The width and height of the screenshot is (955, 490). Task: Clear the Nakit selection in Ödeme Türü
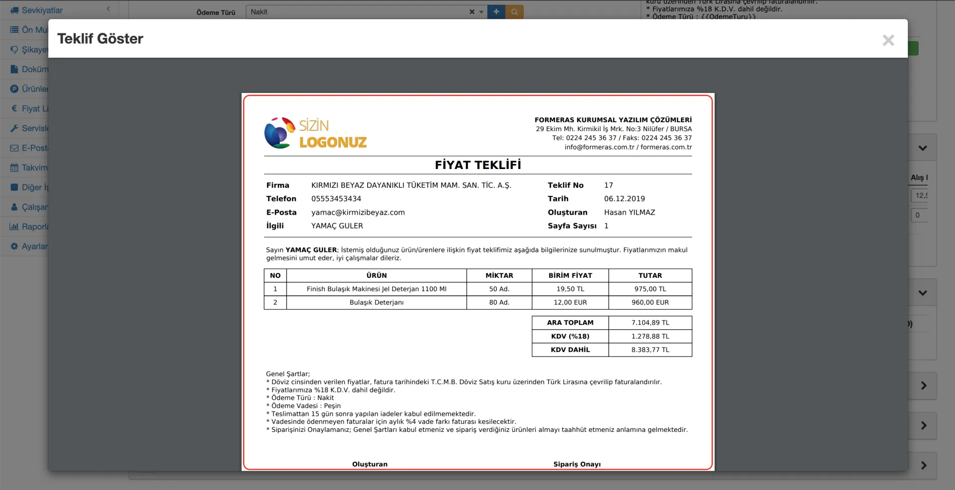(x=472, y=12)
